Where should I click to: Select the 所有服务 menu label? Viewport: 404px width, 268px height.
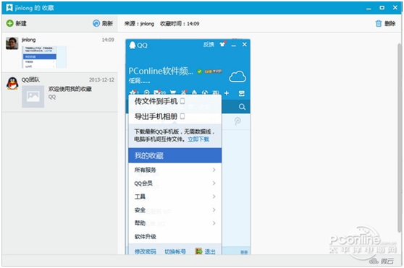coord(146,170)
